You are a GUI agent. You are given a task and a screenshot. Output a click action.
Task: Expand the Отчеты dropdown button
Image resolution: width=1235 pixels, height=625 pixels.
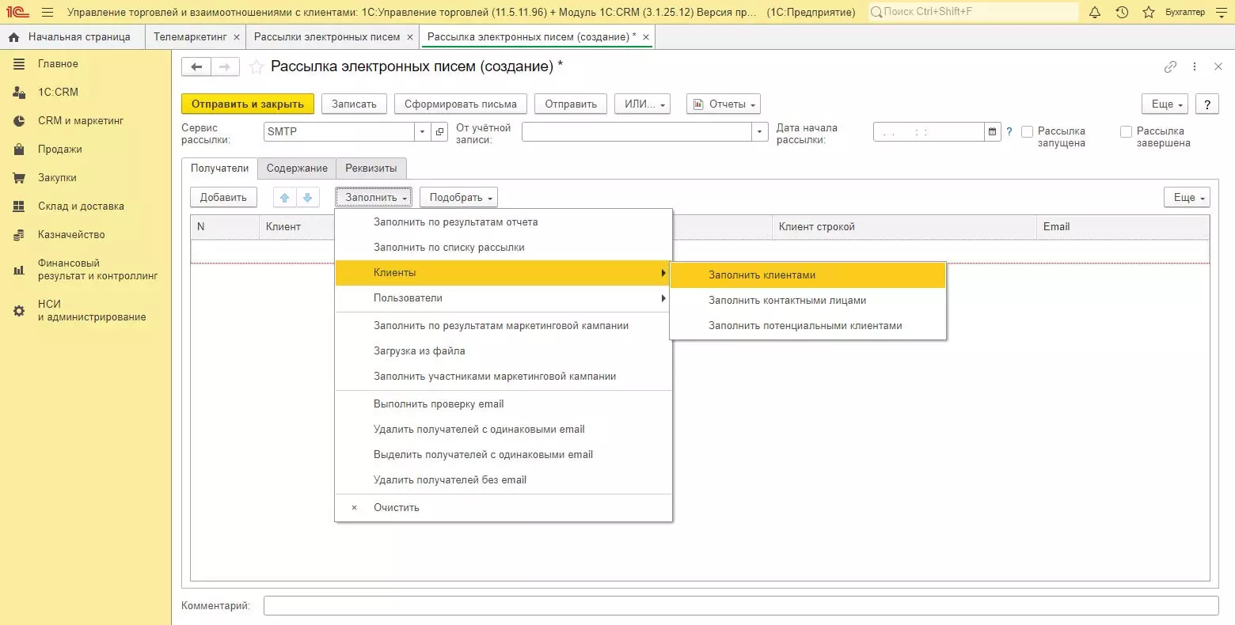pyautogui.click(x=723, y=104)
